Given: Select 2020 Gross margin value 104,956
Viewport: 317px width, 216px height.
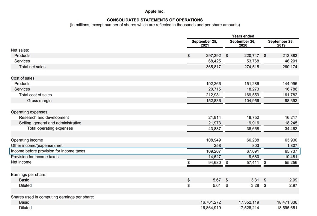Looking at the screenshot, I should 252,100.
